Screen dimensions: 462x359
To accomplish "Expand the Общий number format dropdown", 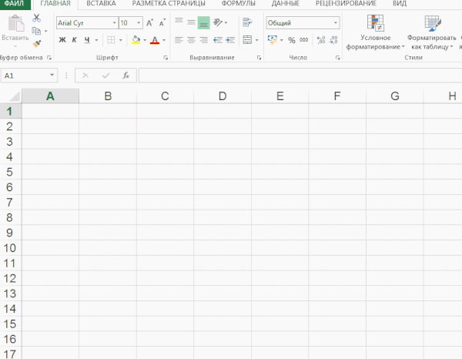I will click(x=335, y=22).
